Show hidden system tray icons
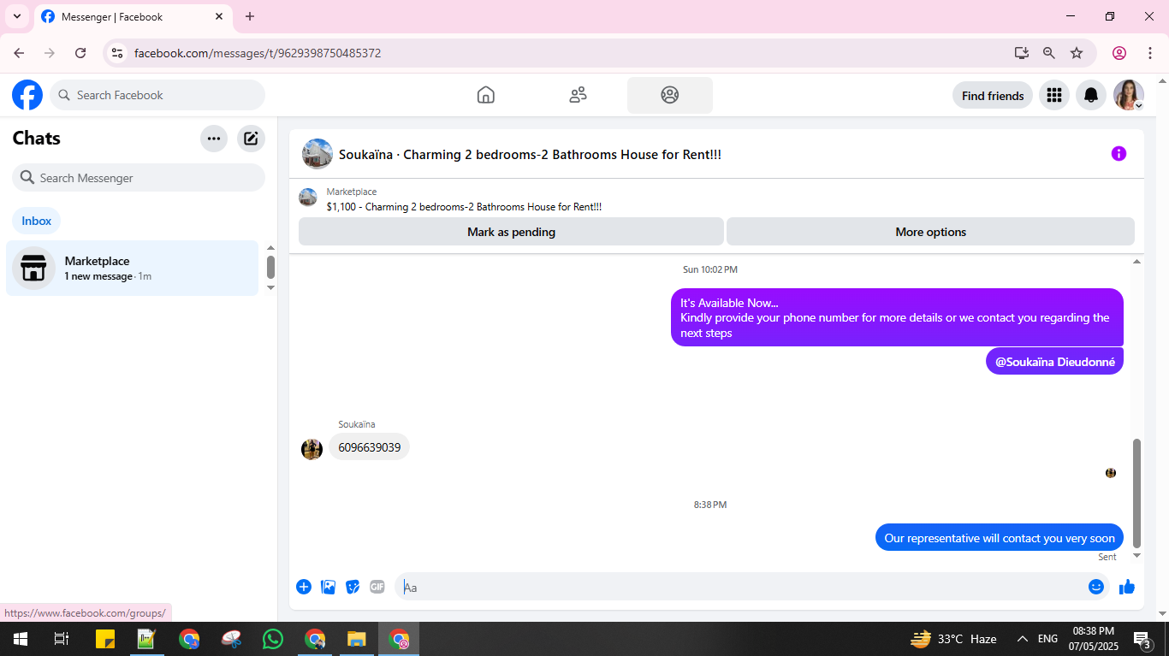The height and width of the screenshot is (656, 1169). (1022, 639)
